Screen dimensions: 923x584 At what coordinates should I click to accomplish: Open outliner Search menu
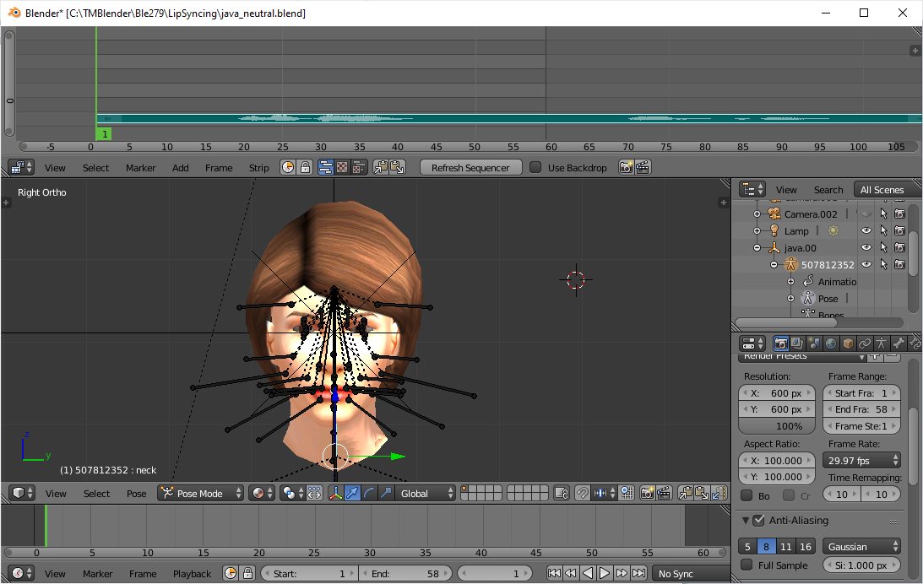828,189
